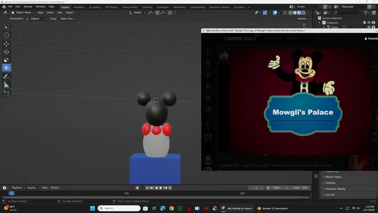Viewport: 378px width, 213px height.
Task: Toggle viewport overlays
Action: (275, 13)
